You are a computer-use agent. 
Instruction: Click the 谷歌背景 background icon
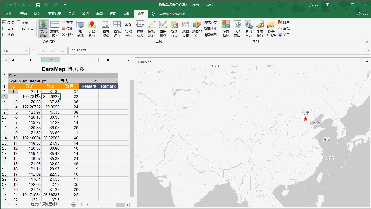click(x=174, y=29)
